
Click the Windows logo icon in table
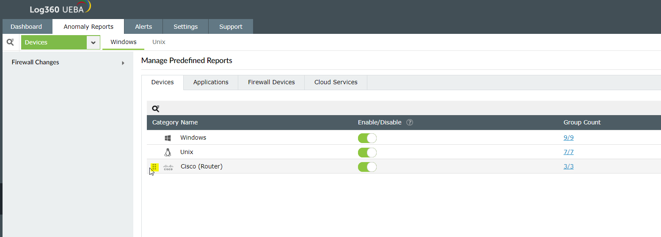click(x=168, y=138)
